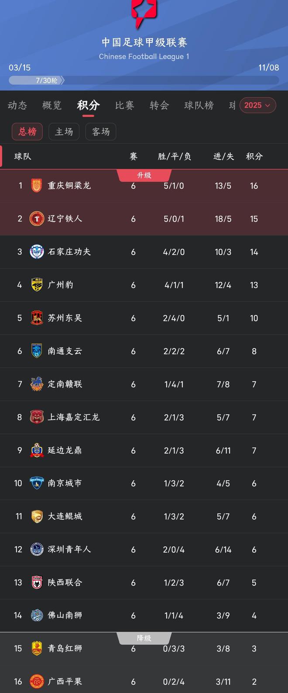
Task: Open the Chinese Football League 1 logo
Action: (x=144, y=13)
